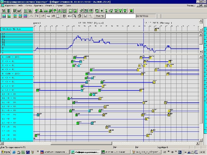Open the Окно menu
This screenshot has width=207, height=155.
[x=68, y=6]
